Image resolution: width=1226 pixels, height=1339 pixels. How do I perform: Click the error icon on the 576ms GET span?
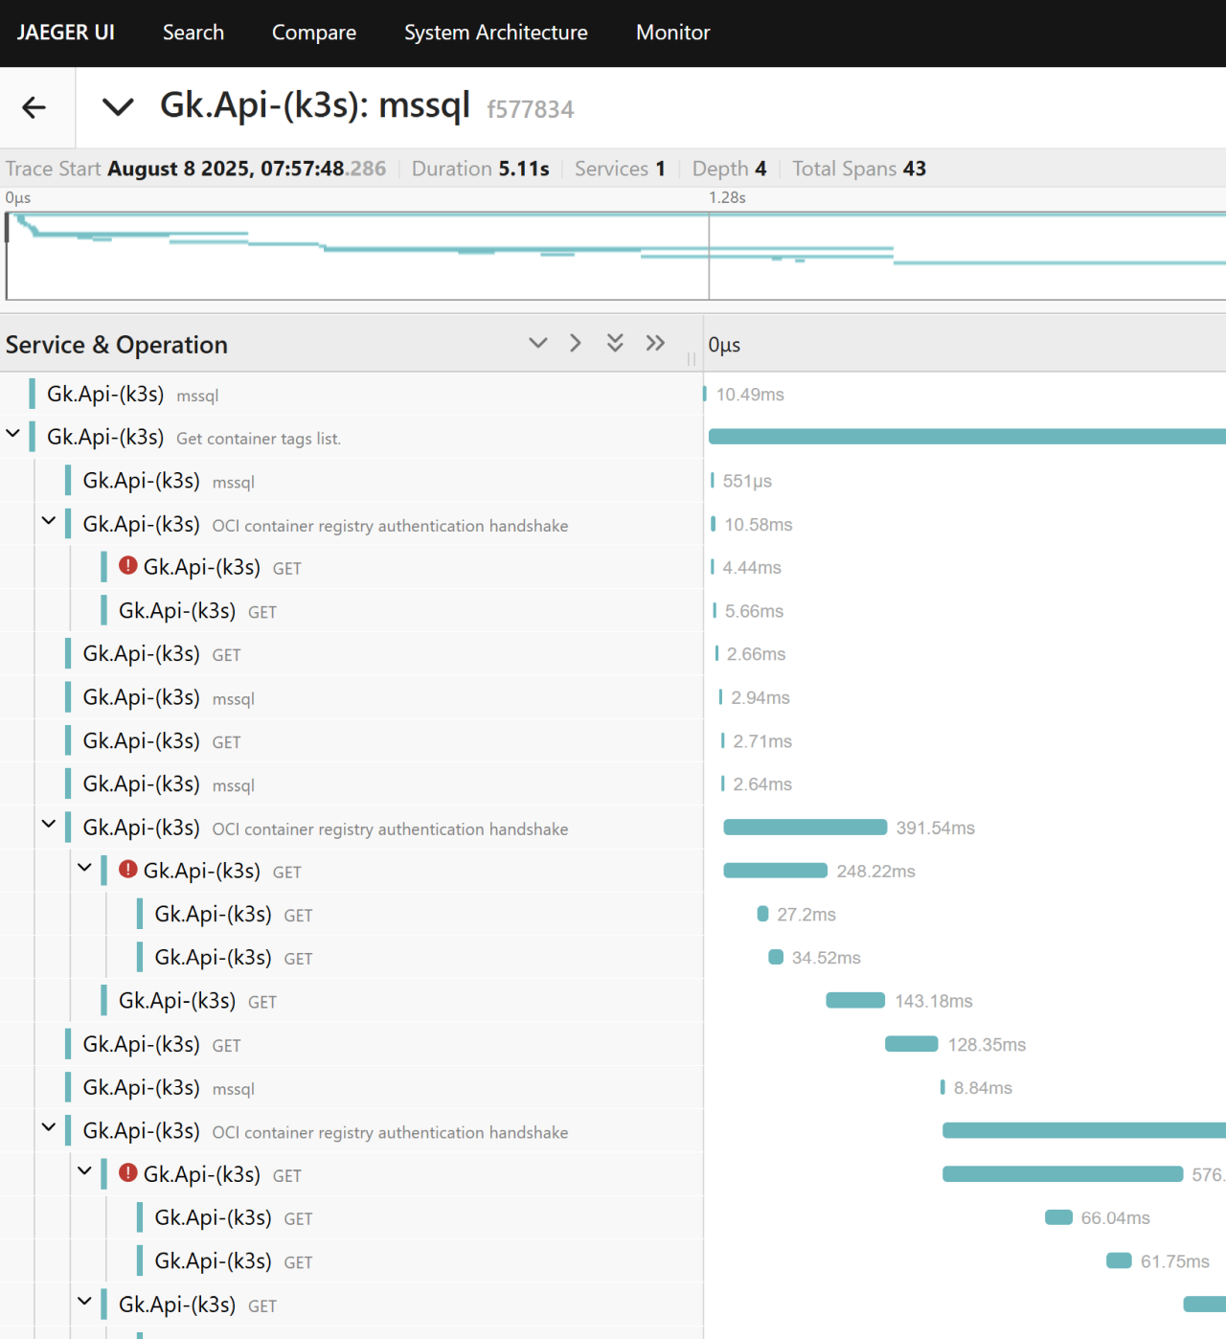click(128, 1173)
